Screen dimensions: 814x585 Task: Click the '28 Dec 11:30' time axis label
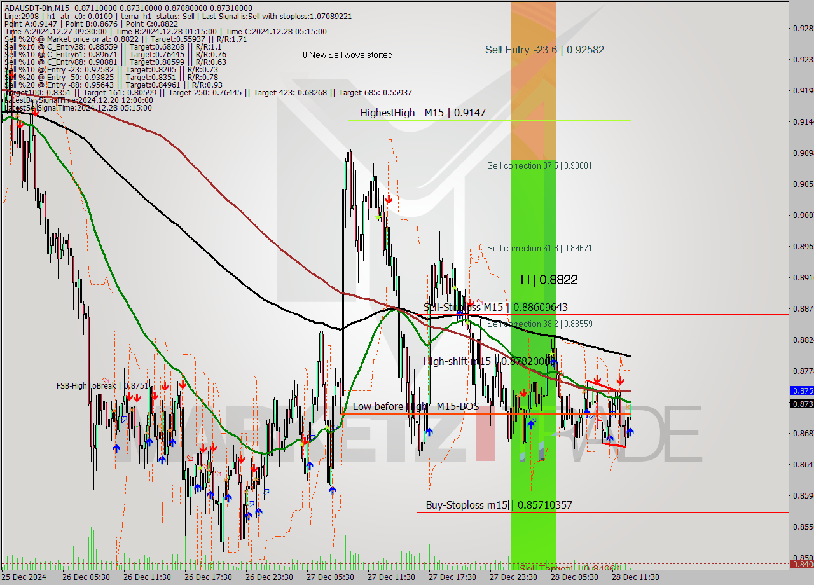[636, 577]
